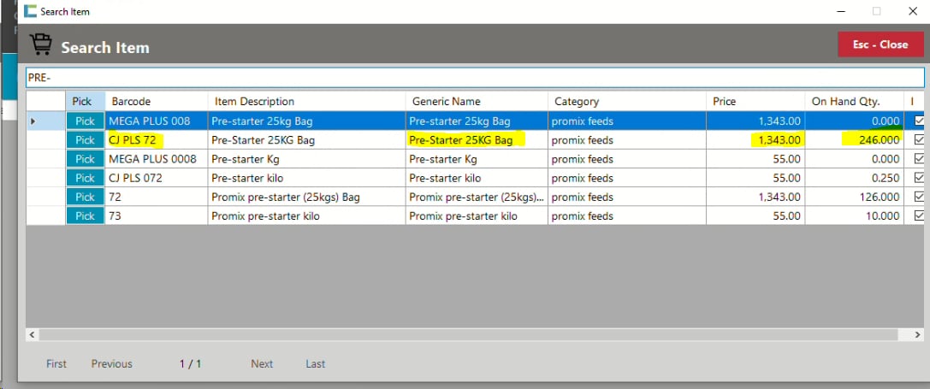Image resolution: width=930 pixels, height=389 pixels.
Task: Pick the CJ PLS 72 item
Action: click(85, 140)
